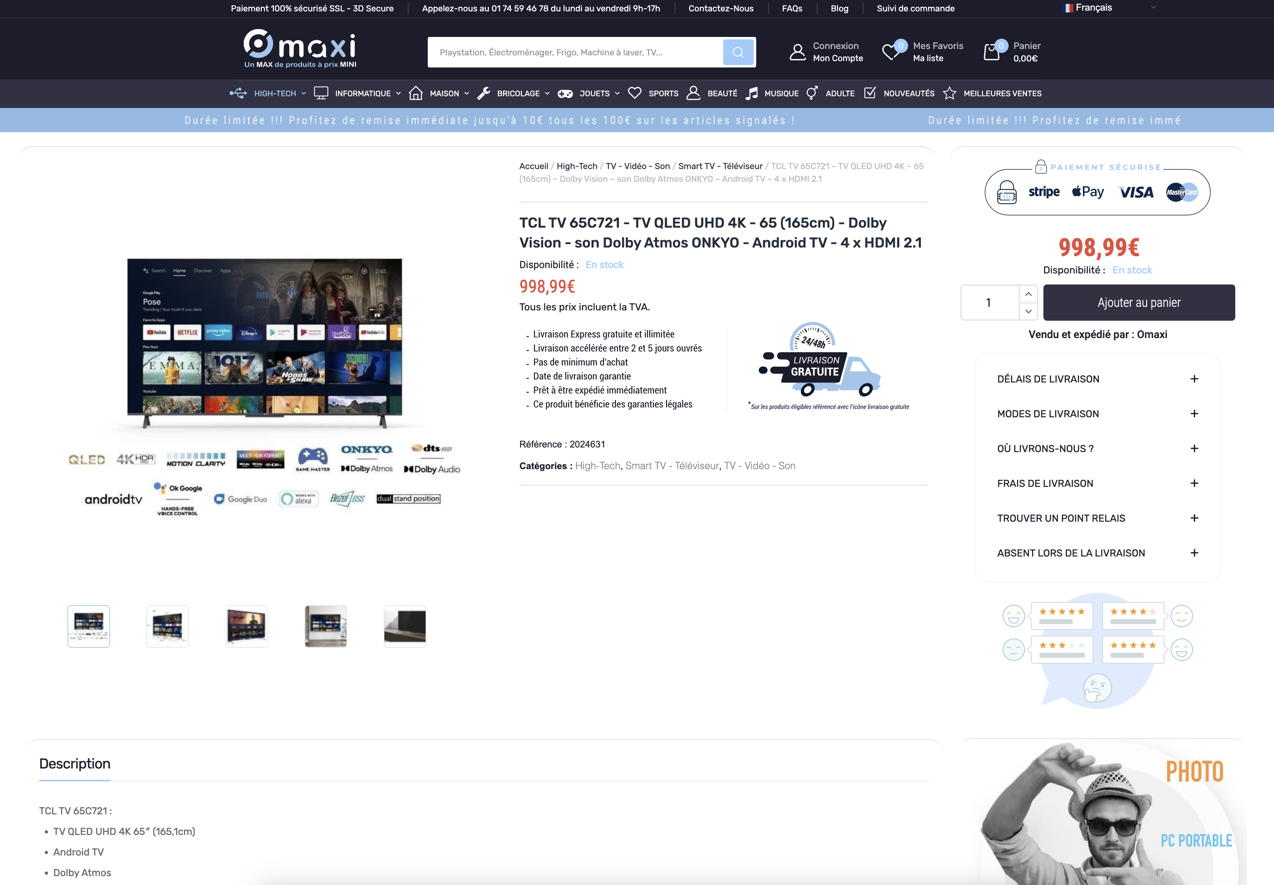Expand the INFORMATIQUE menu chevron

398,94
